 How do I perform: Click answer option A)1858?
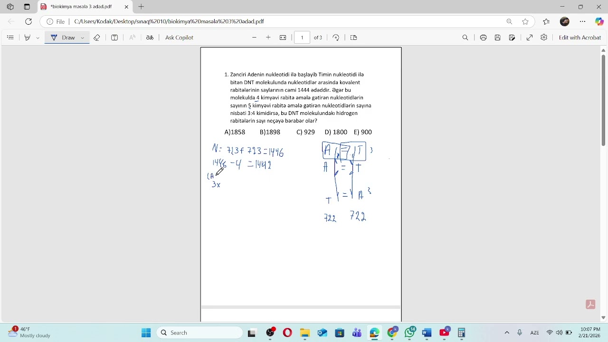coord(235,132)
